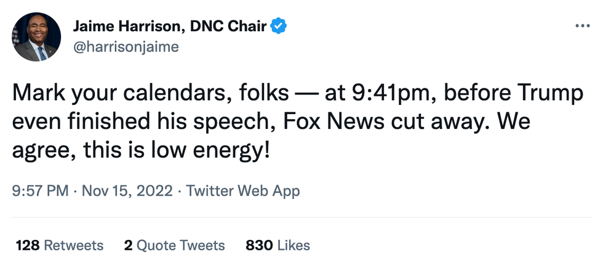Click the quote tweet count number 2
The height and width of the screenshot is (262, 603).
[x=128, y=245]
